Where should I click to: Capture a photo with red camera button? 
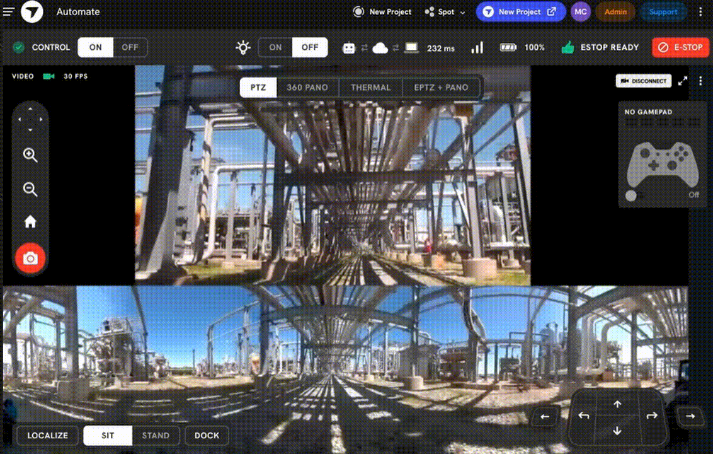point(30,259)
